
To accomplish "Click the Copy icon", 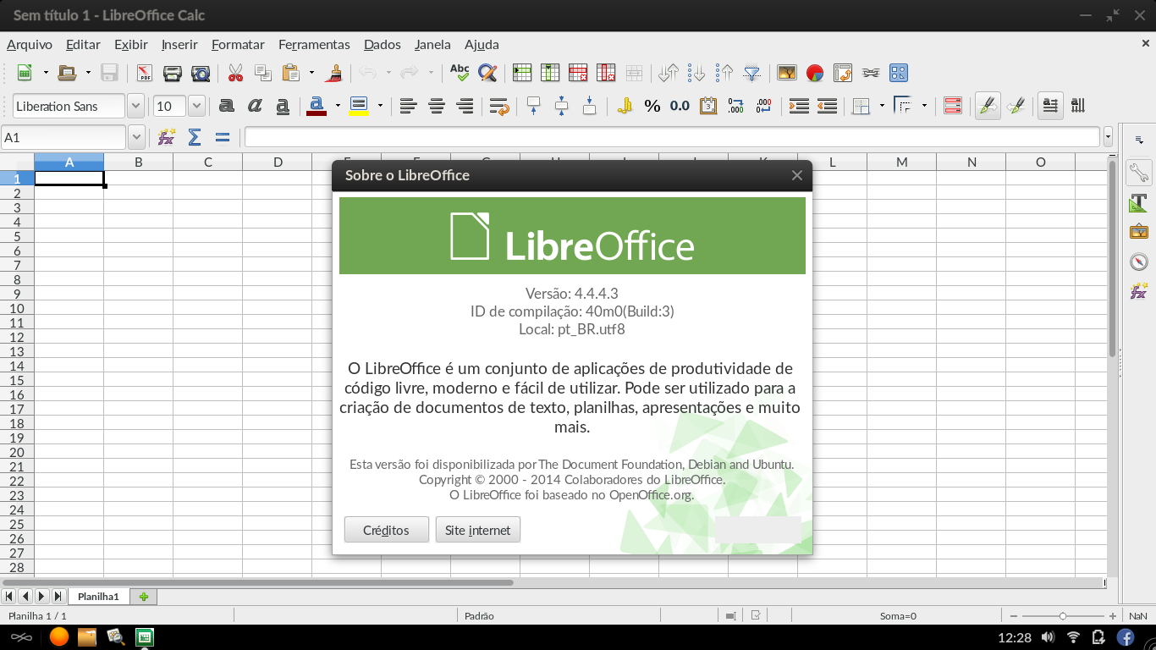I will 262,73.
